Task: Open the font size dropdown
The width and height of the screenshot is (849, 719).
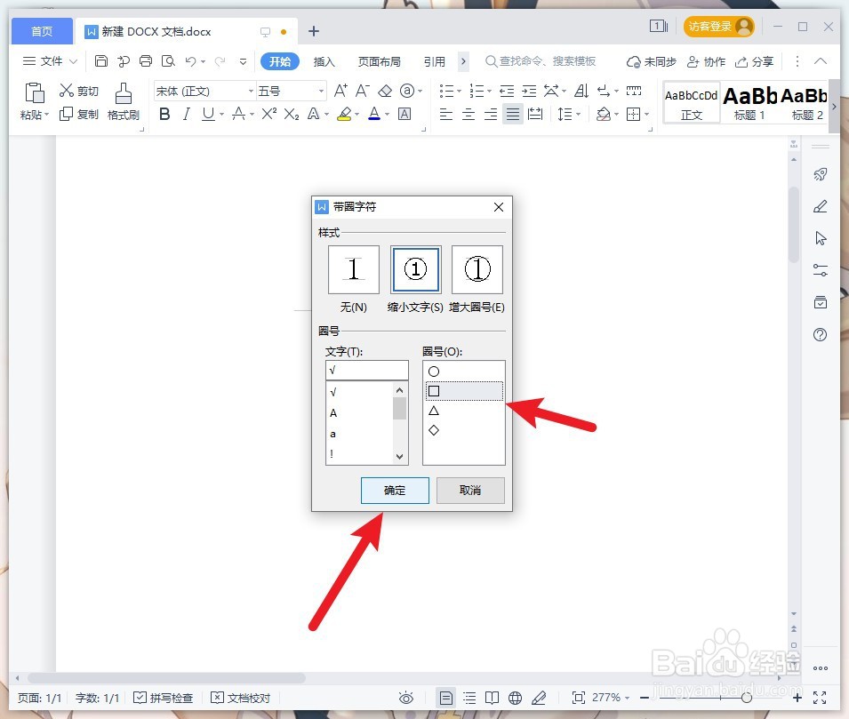Action: 321,91
